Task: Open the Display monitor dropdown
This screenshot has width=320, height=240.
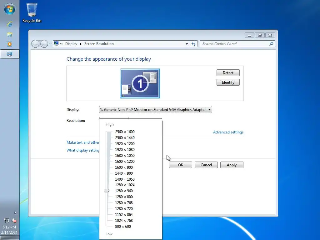Action: tap(156, 110)
